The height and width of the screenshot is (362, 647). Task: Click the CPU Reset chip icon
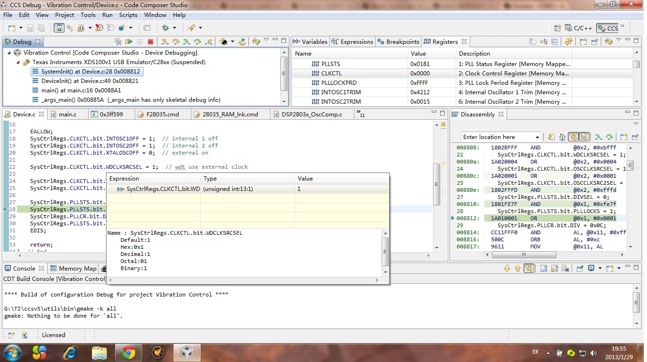223,41
